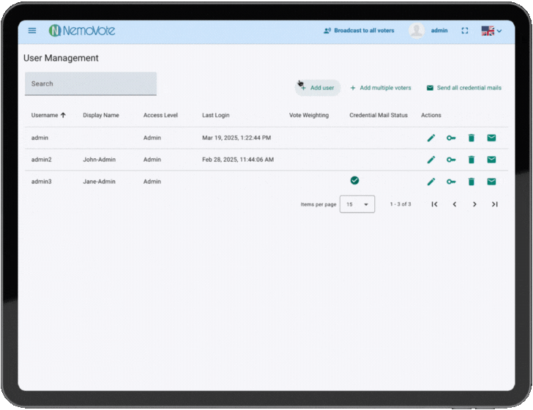Click the admin profile avatar
This screenshot has height=410, width=533.
coord(417,31)
